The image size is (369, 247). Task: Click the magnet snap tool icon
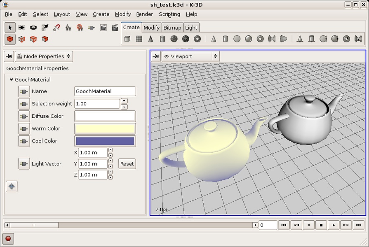click(56, 28)
